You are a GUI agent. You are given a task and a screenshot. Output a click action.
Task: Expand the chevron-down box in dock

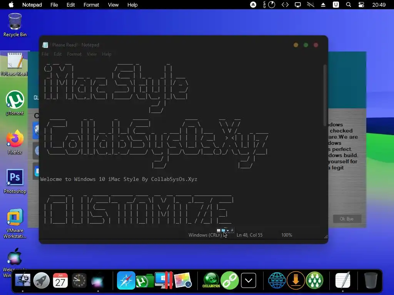point(249,280)
